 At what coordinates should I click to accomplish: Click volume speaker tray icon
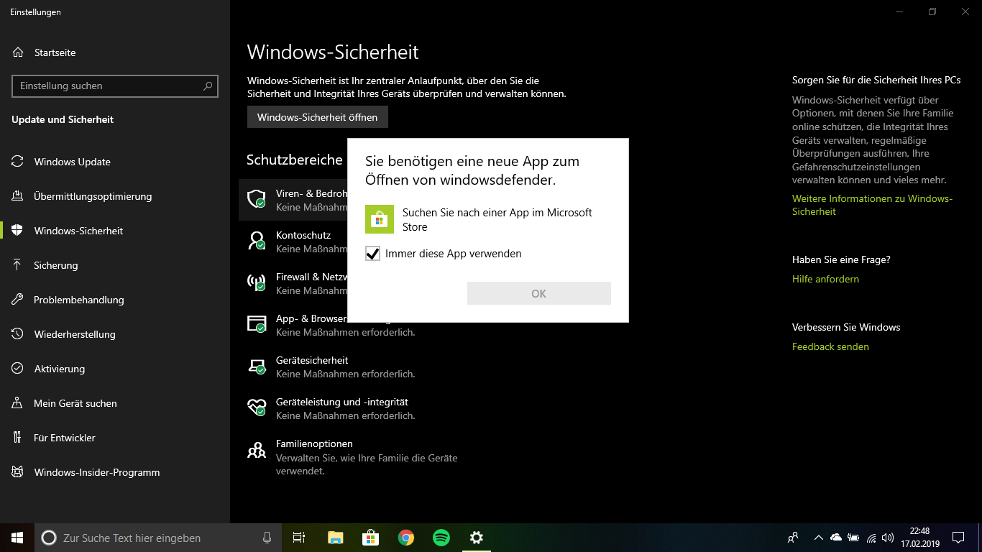coord(888,538)
